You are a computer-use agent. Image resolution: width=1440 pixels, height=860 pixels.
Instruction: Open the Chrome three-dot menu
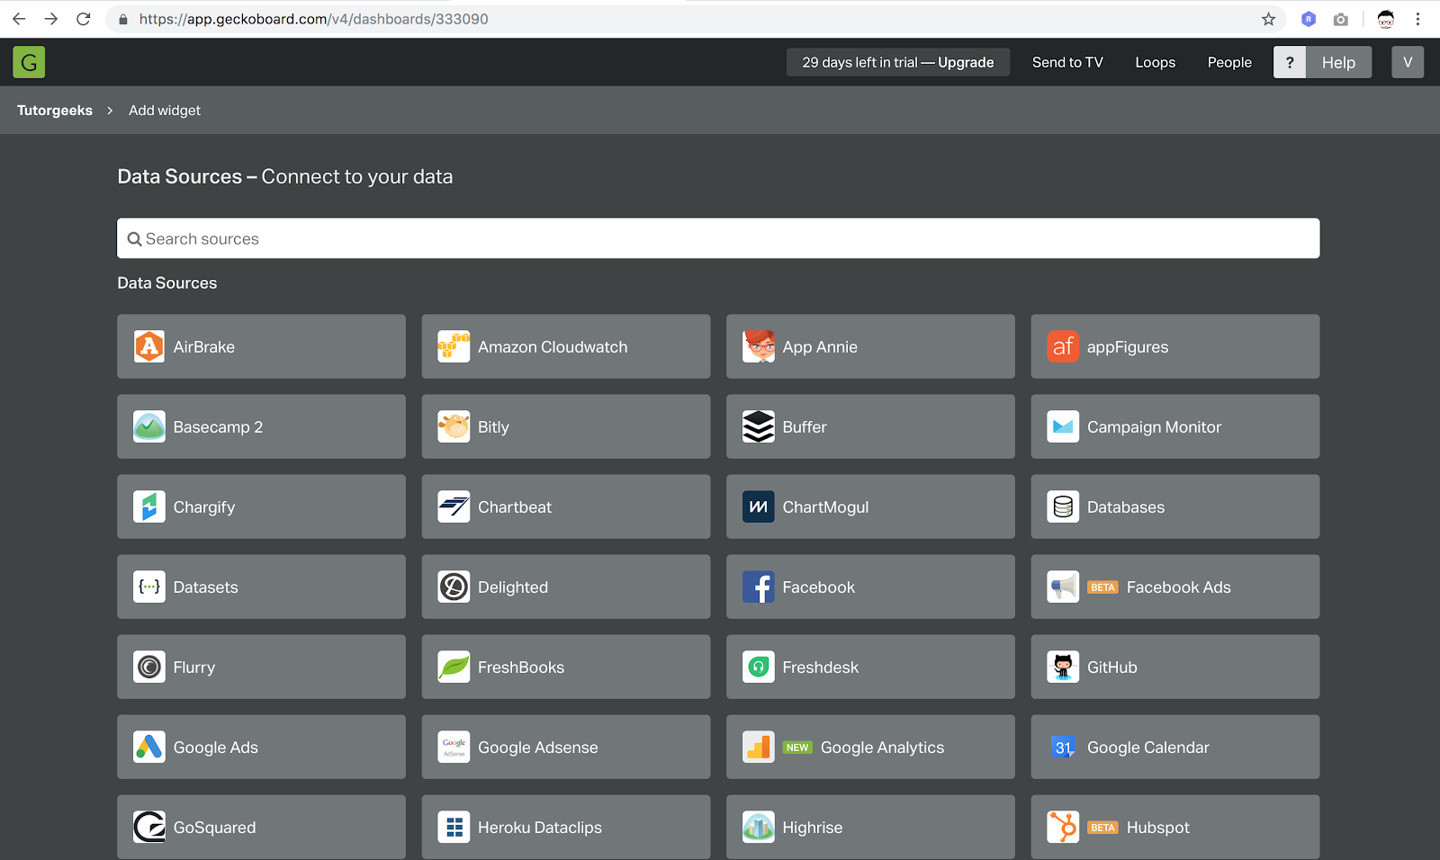[1417, 19]
